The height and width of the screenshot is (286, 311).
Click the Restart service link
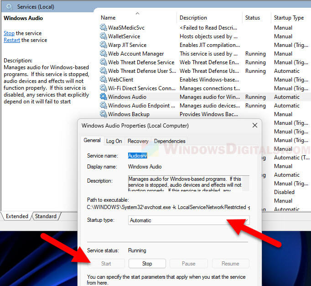tap(12, 40)
